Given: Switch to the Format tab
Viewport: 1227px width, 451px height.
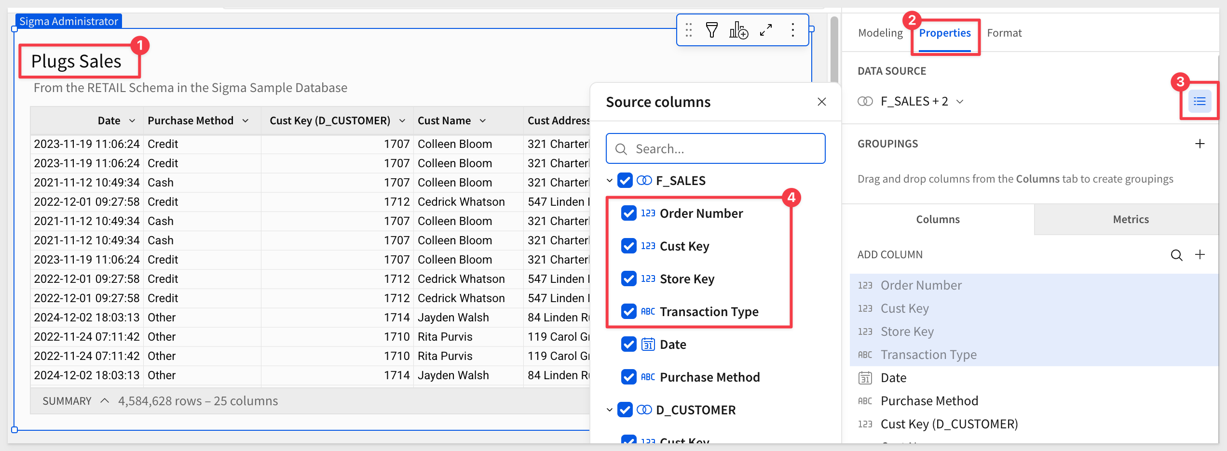Looking at the screenshot, I should [1004, 33].
